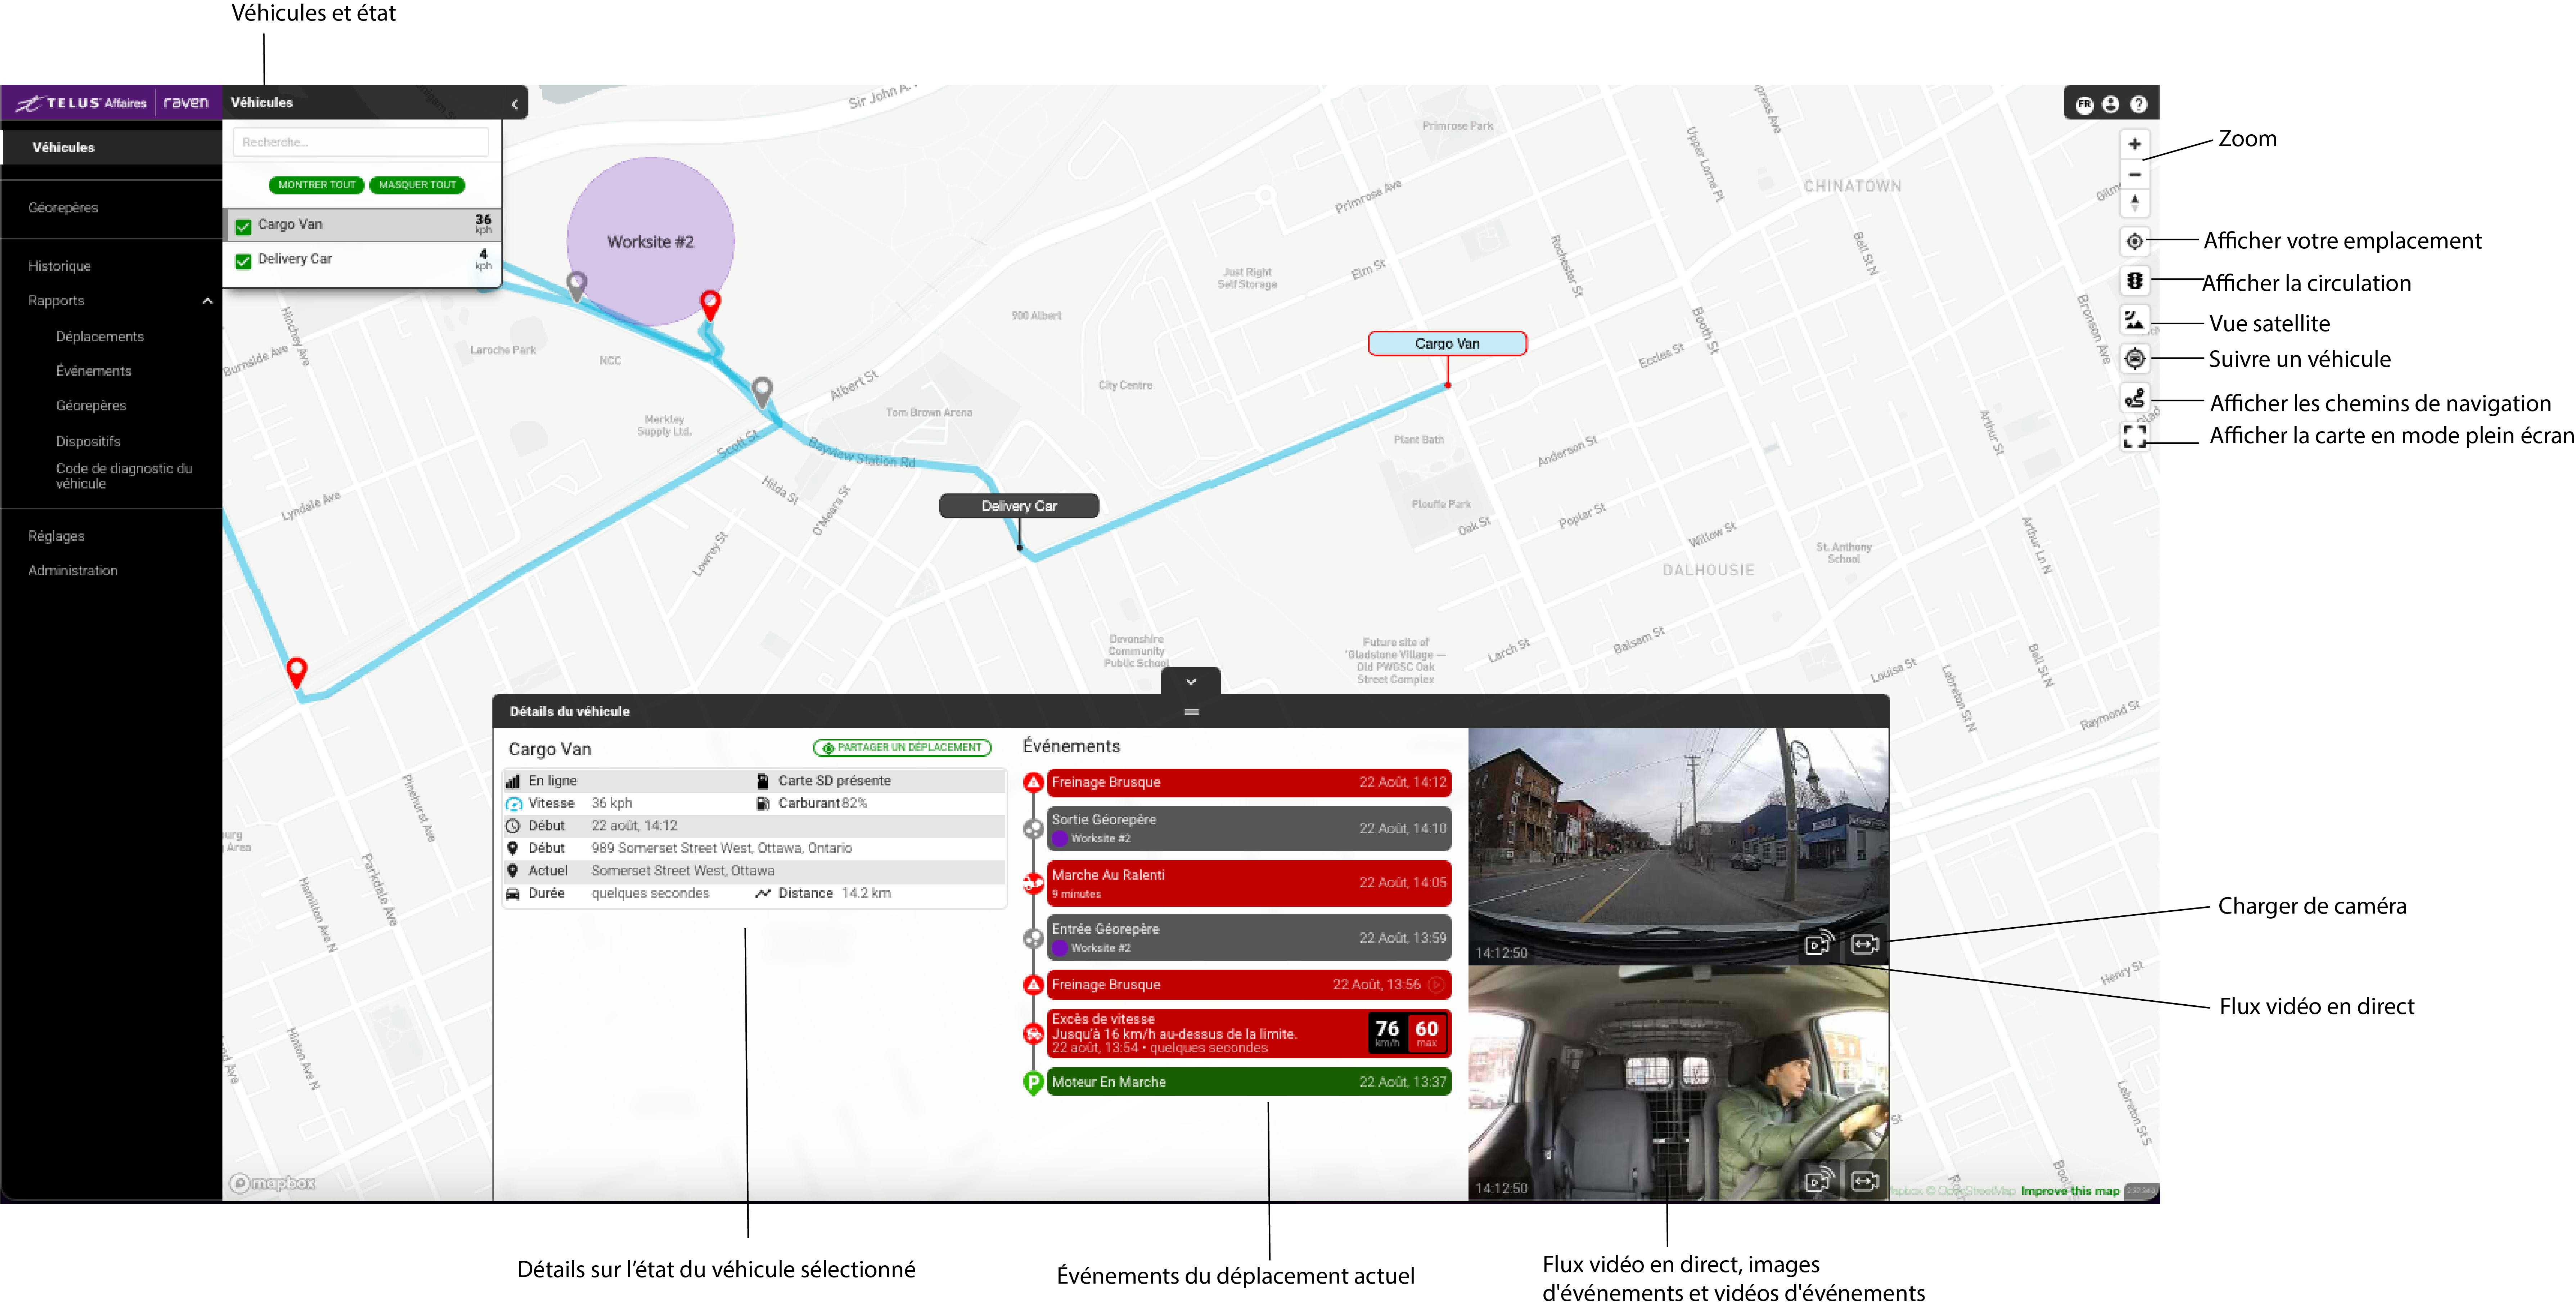Open the Déplacements report
The width and height of the screenshot is (2576, 1307).
(x=100, y=337)
